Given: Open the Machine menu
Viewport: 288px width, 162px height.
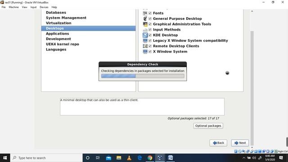Looking at the screenshot, I should tap(13, 7).
